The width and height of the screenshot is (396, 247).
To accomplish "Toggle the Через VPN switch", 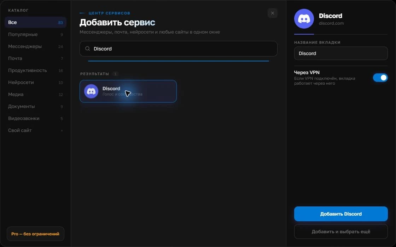I will click(380, 78).
